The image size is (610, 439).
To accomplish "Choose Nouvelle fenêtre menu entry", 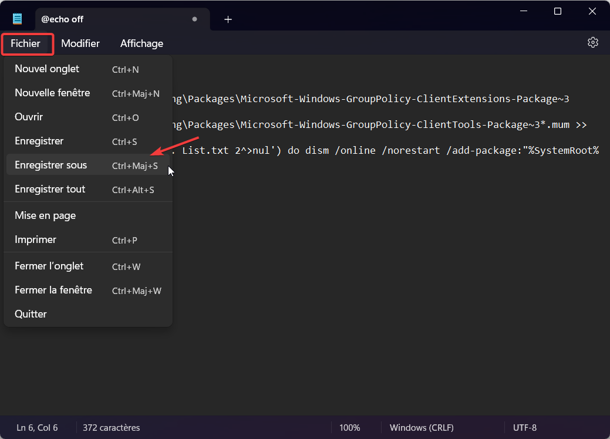I will coord(88,93).
